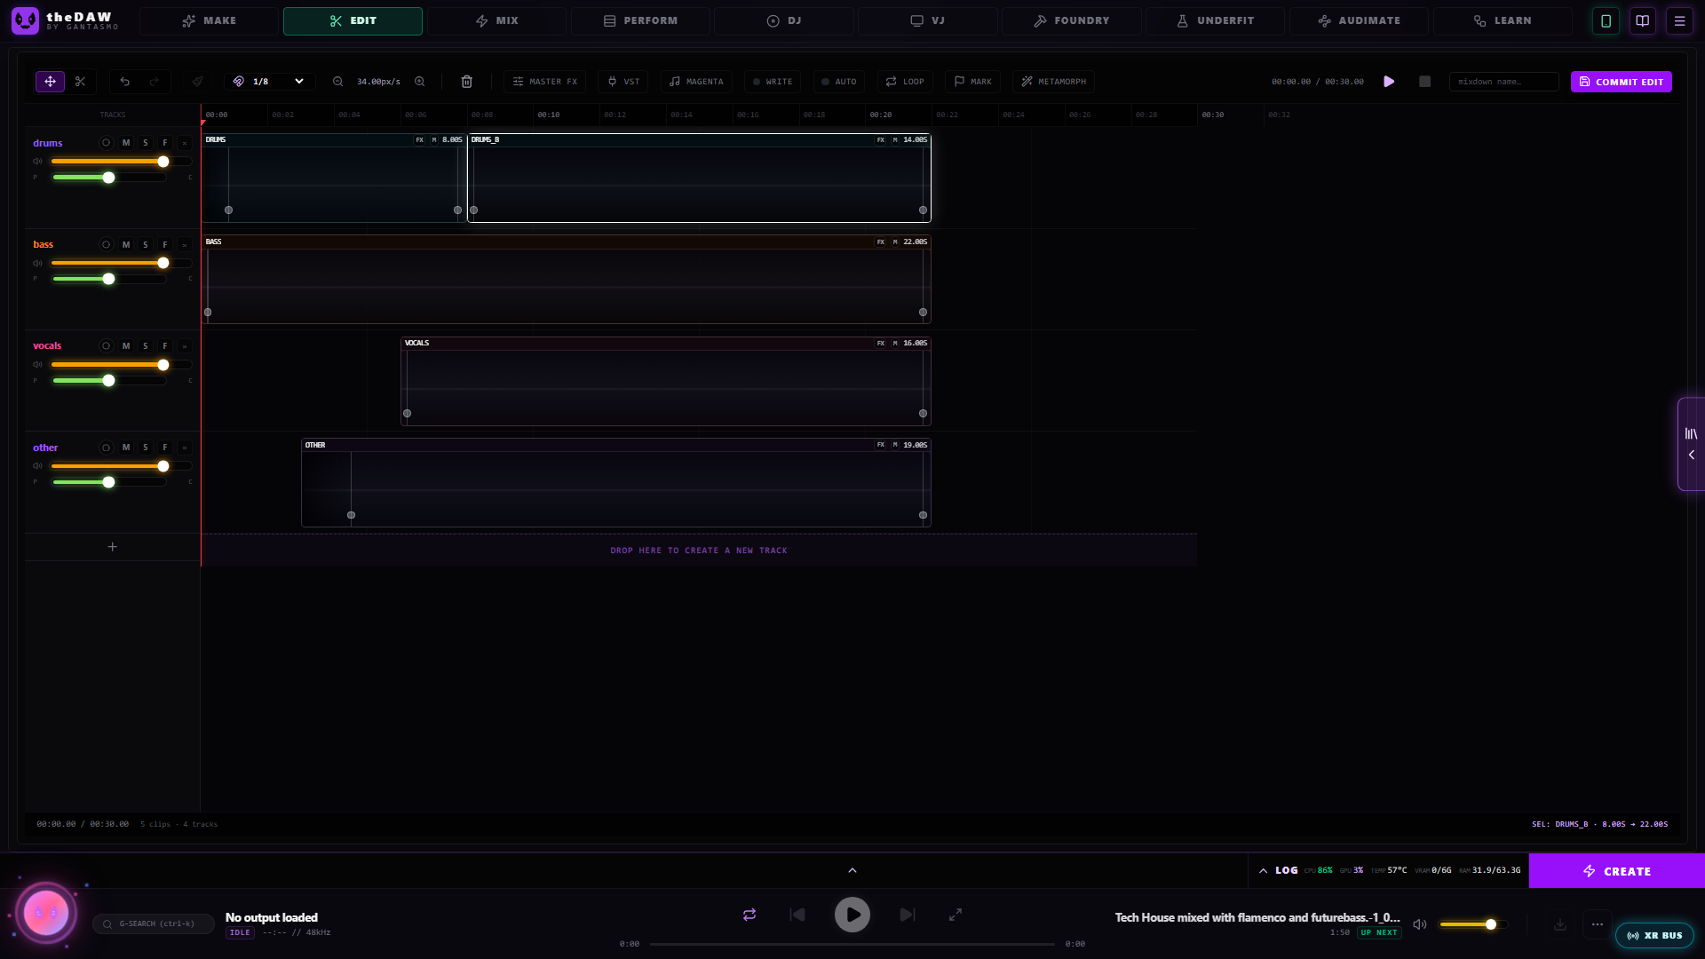Click the CREATE button
Image resolution: width=1705 pixels, height=959 pixels.
pyautogui.click(x=1617, y=871)
